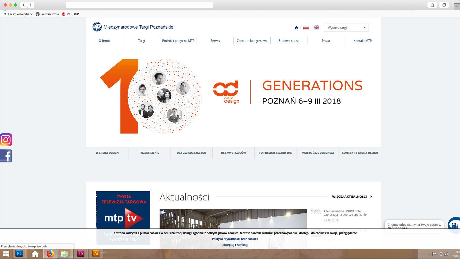The image size is (460, 259).
Task: Open the 'MOCKUP' bookmark
Action: point(70,14)
